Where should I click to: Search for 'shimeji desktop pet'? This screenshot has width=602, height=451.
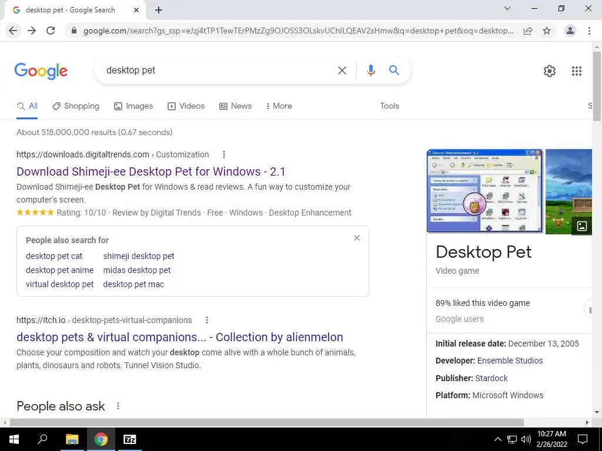(x=139, y=256)
